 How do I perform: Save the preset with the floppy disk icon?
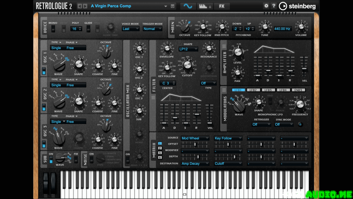click(173, 6)
